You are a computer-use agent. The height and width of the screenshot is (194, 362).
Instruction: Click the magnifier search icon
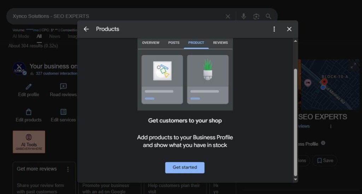click(x=268, y=16)
